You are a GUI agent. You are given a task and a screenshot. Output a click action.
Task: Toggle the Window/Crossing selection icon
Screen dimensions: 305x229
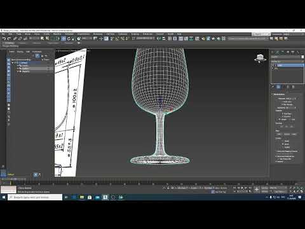coord(58,39)
